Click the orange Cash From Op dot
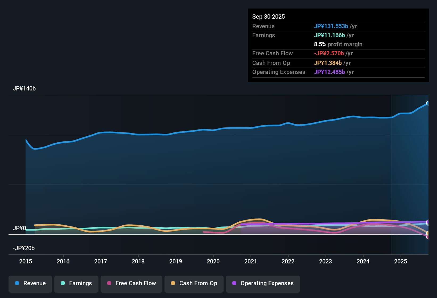The width and height of the screenshot is (437, 298). [173, 283]
